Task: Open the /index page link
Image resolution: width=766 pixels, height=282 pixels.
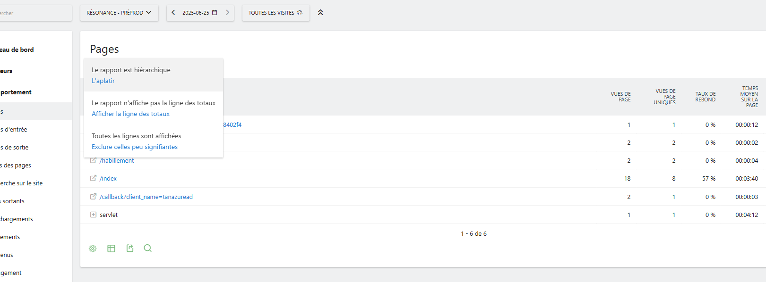Action: (108, 179)
